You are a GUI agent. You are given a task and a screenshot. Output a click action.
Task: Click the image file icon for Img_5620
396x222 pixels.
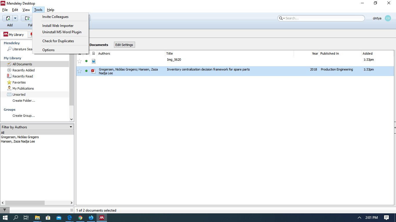[x=93, y=61]
